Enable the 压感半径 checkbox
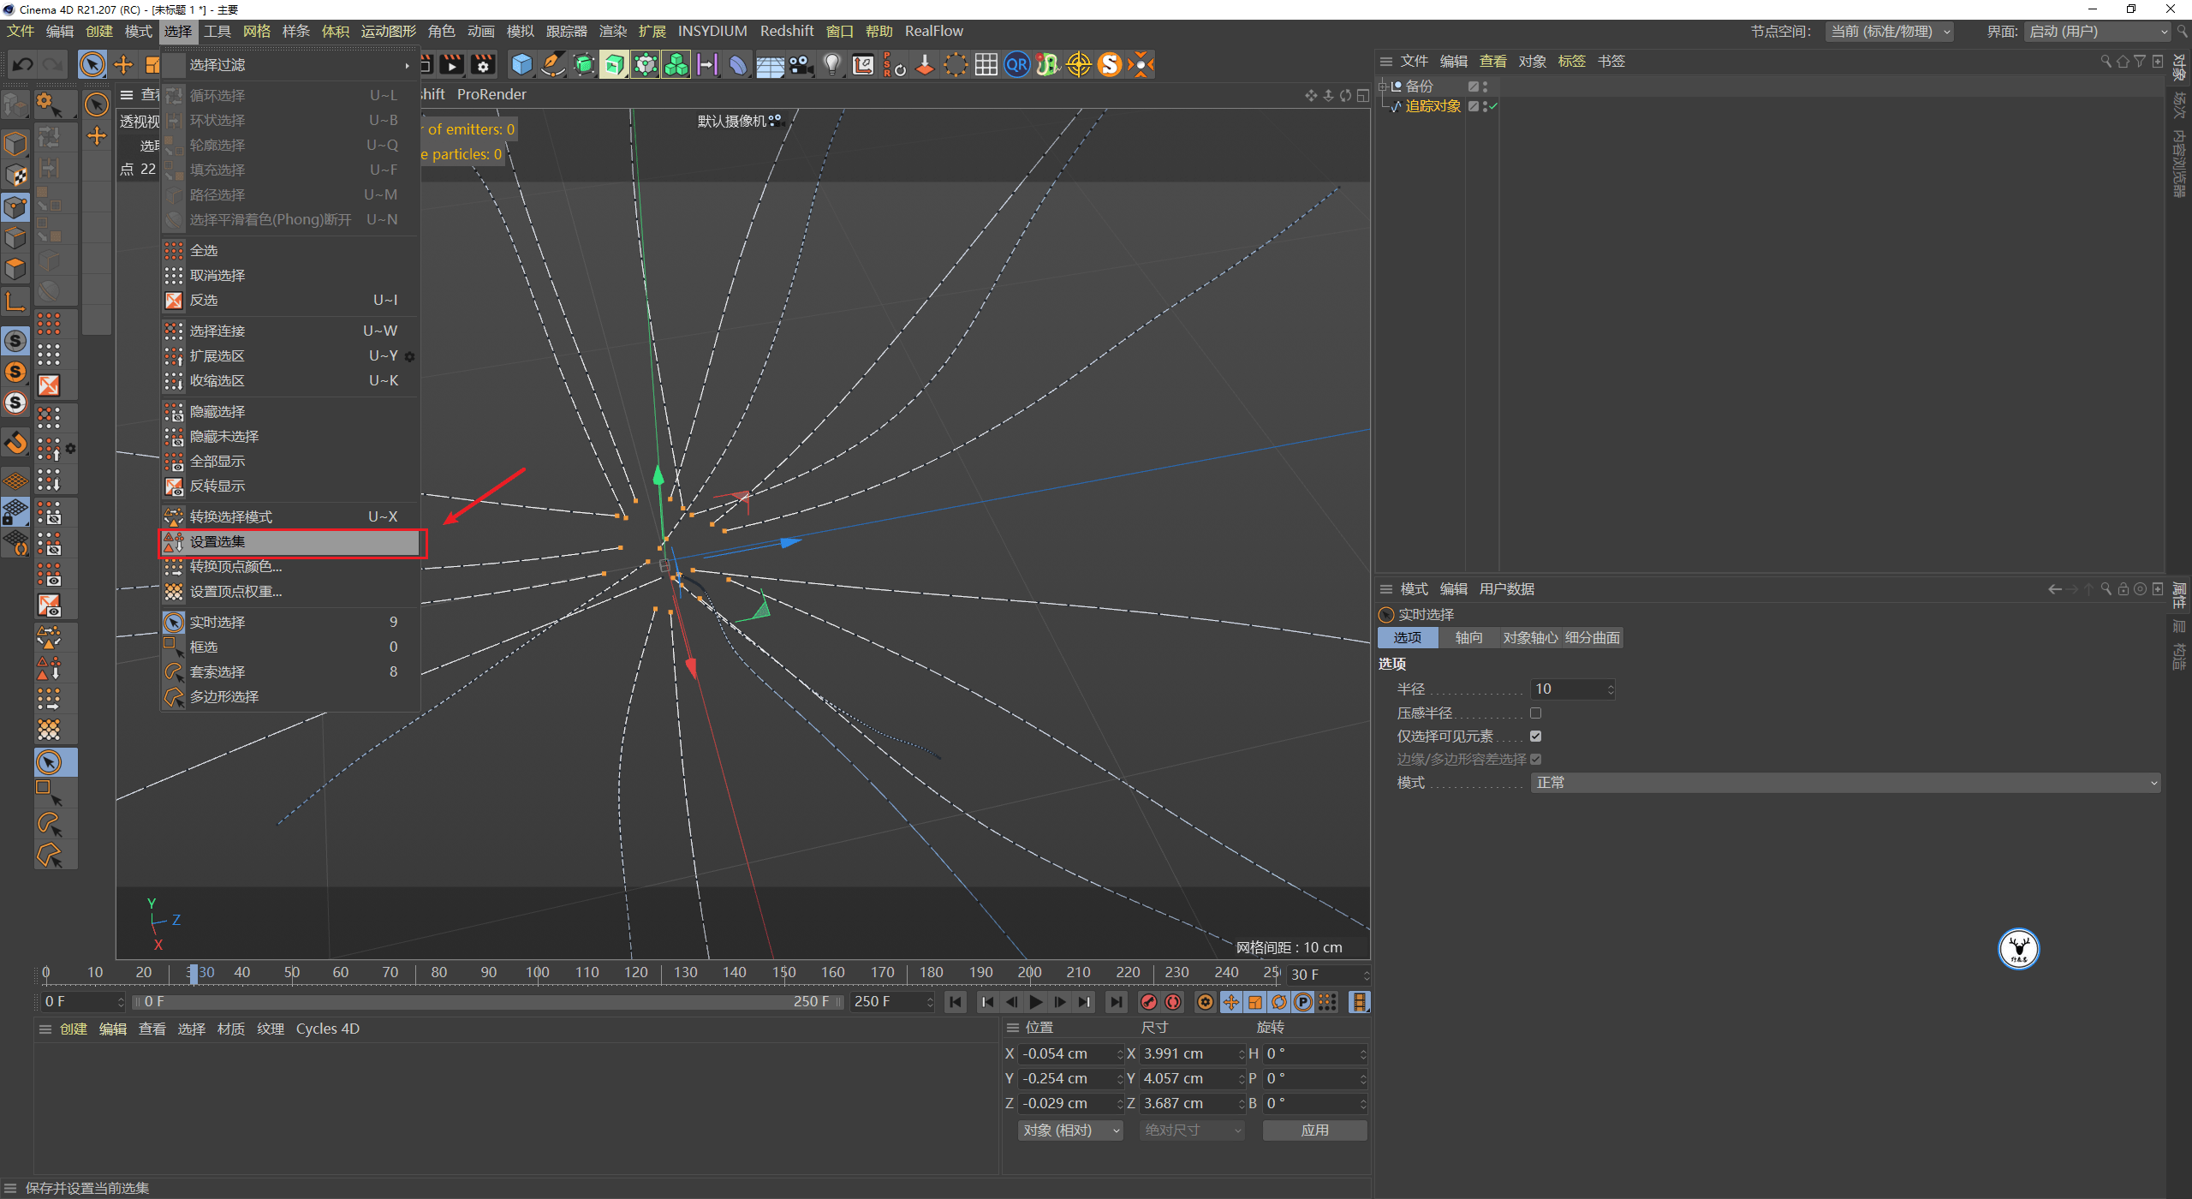The height and width of the screenshot is (1199, 2192). pos(1536,713)
